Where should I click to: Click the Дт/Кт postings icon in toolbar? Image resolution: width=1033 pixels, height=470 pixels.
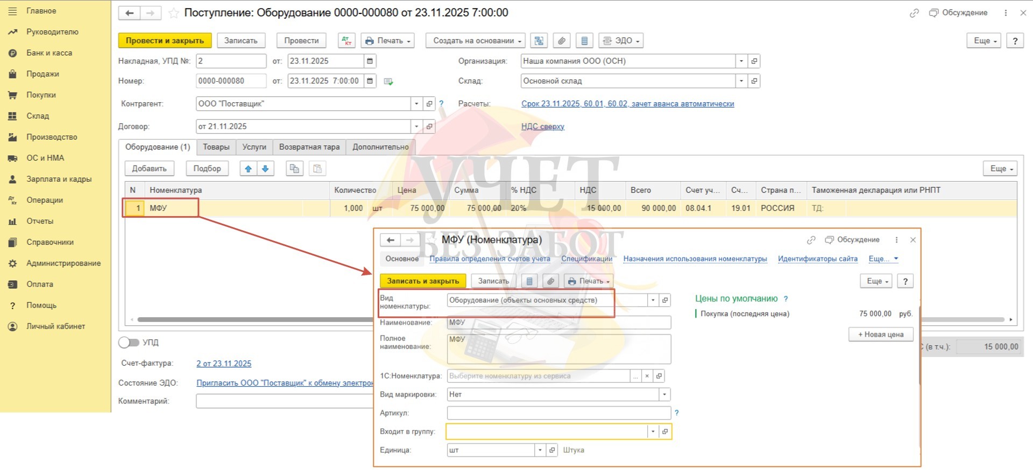point(346,41)
